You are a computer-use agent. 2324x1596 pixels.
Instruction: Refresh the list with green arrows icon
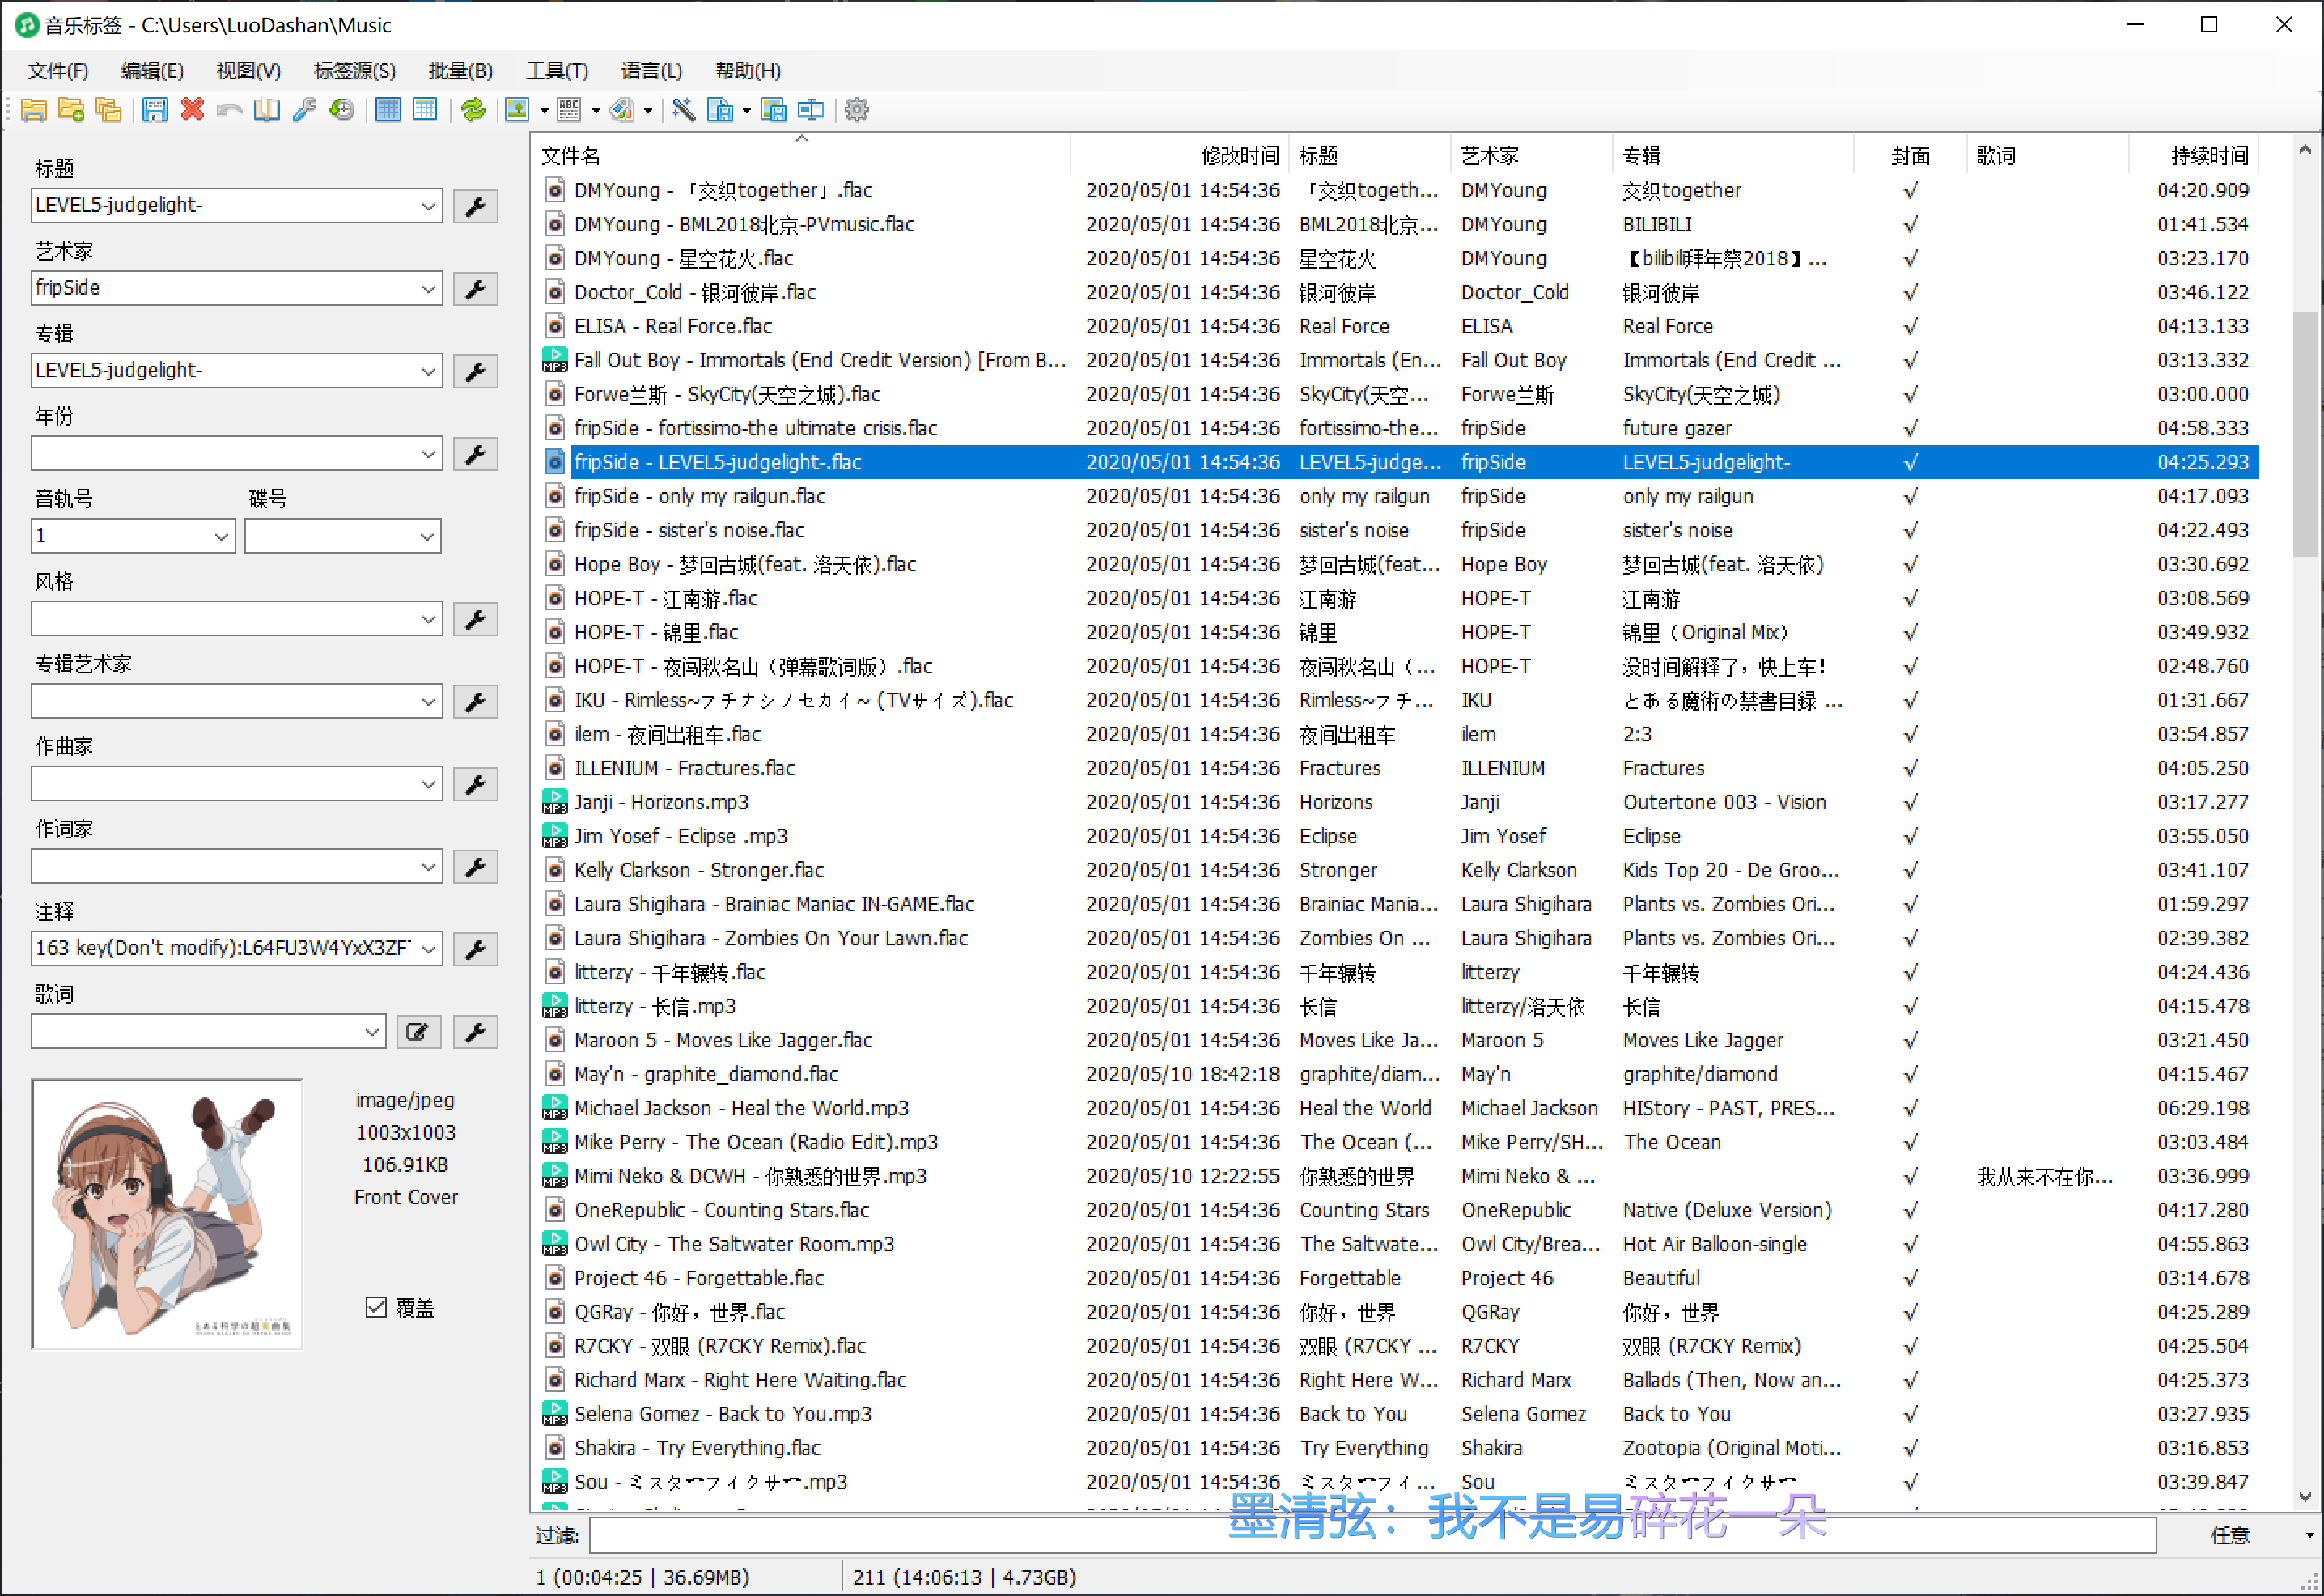coord(473,110)
